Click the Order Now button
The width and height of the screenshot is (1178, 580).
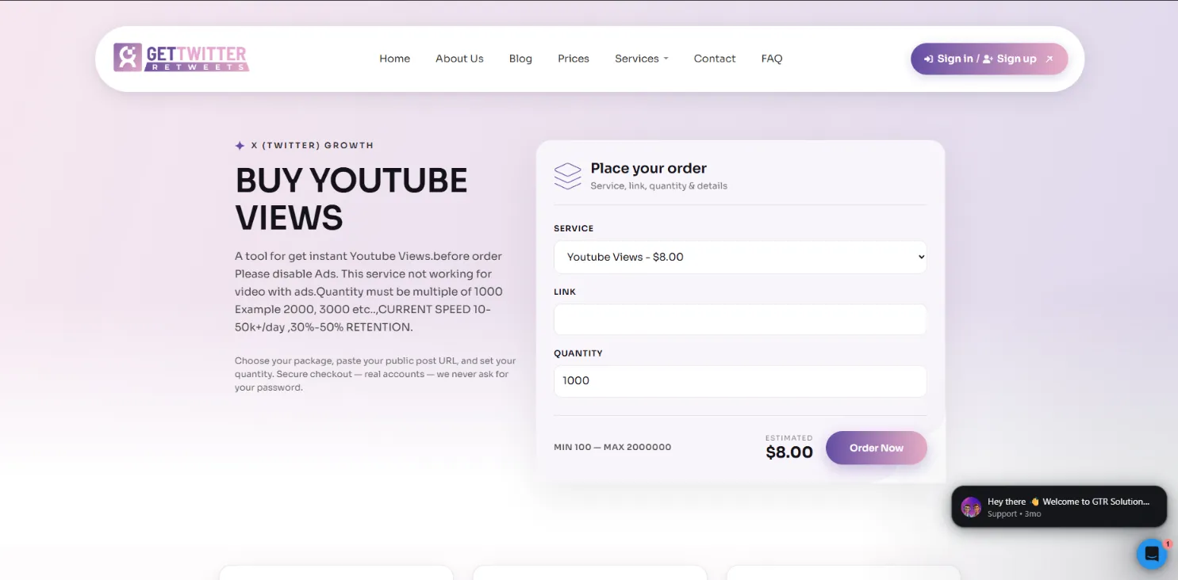point(876,448)
